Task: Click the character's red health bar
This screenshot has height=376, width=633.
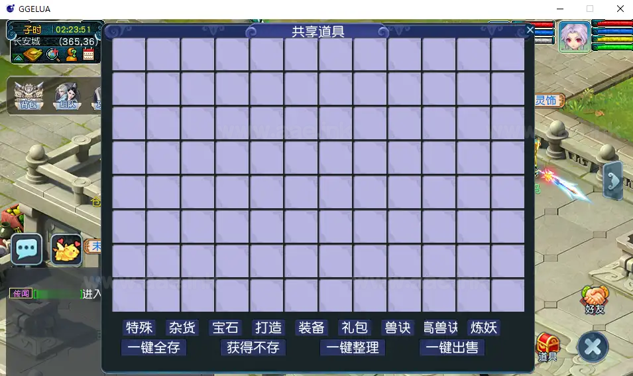Action: pos(613,25)
